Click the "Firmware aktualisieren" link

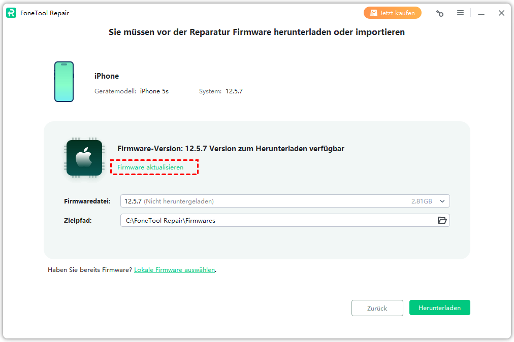[x=150, y=167]
